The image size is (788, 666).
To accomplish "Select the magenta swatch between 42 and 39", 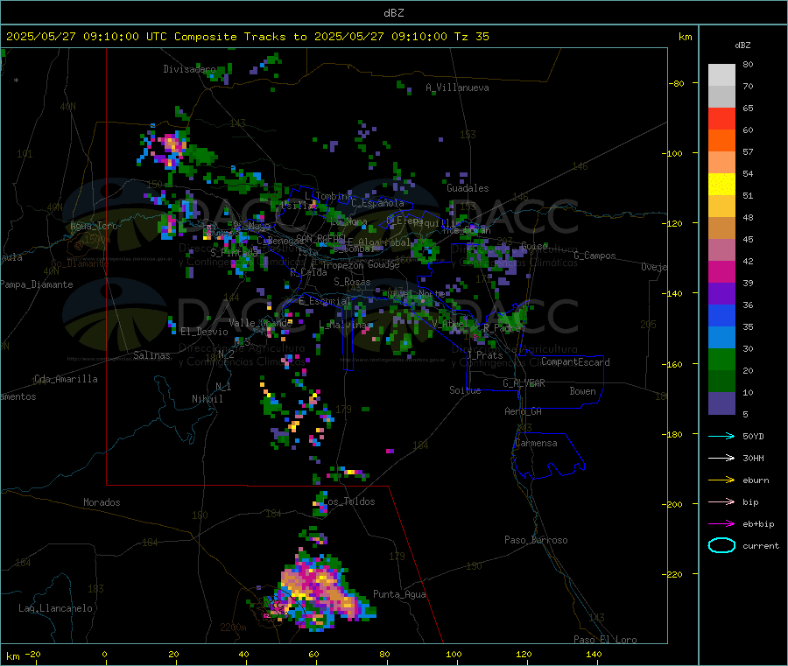I will 721,271.
